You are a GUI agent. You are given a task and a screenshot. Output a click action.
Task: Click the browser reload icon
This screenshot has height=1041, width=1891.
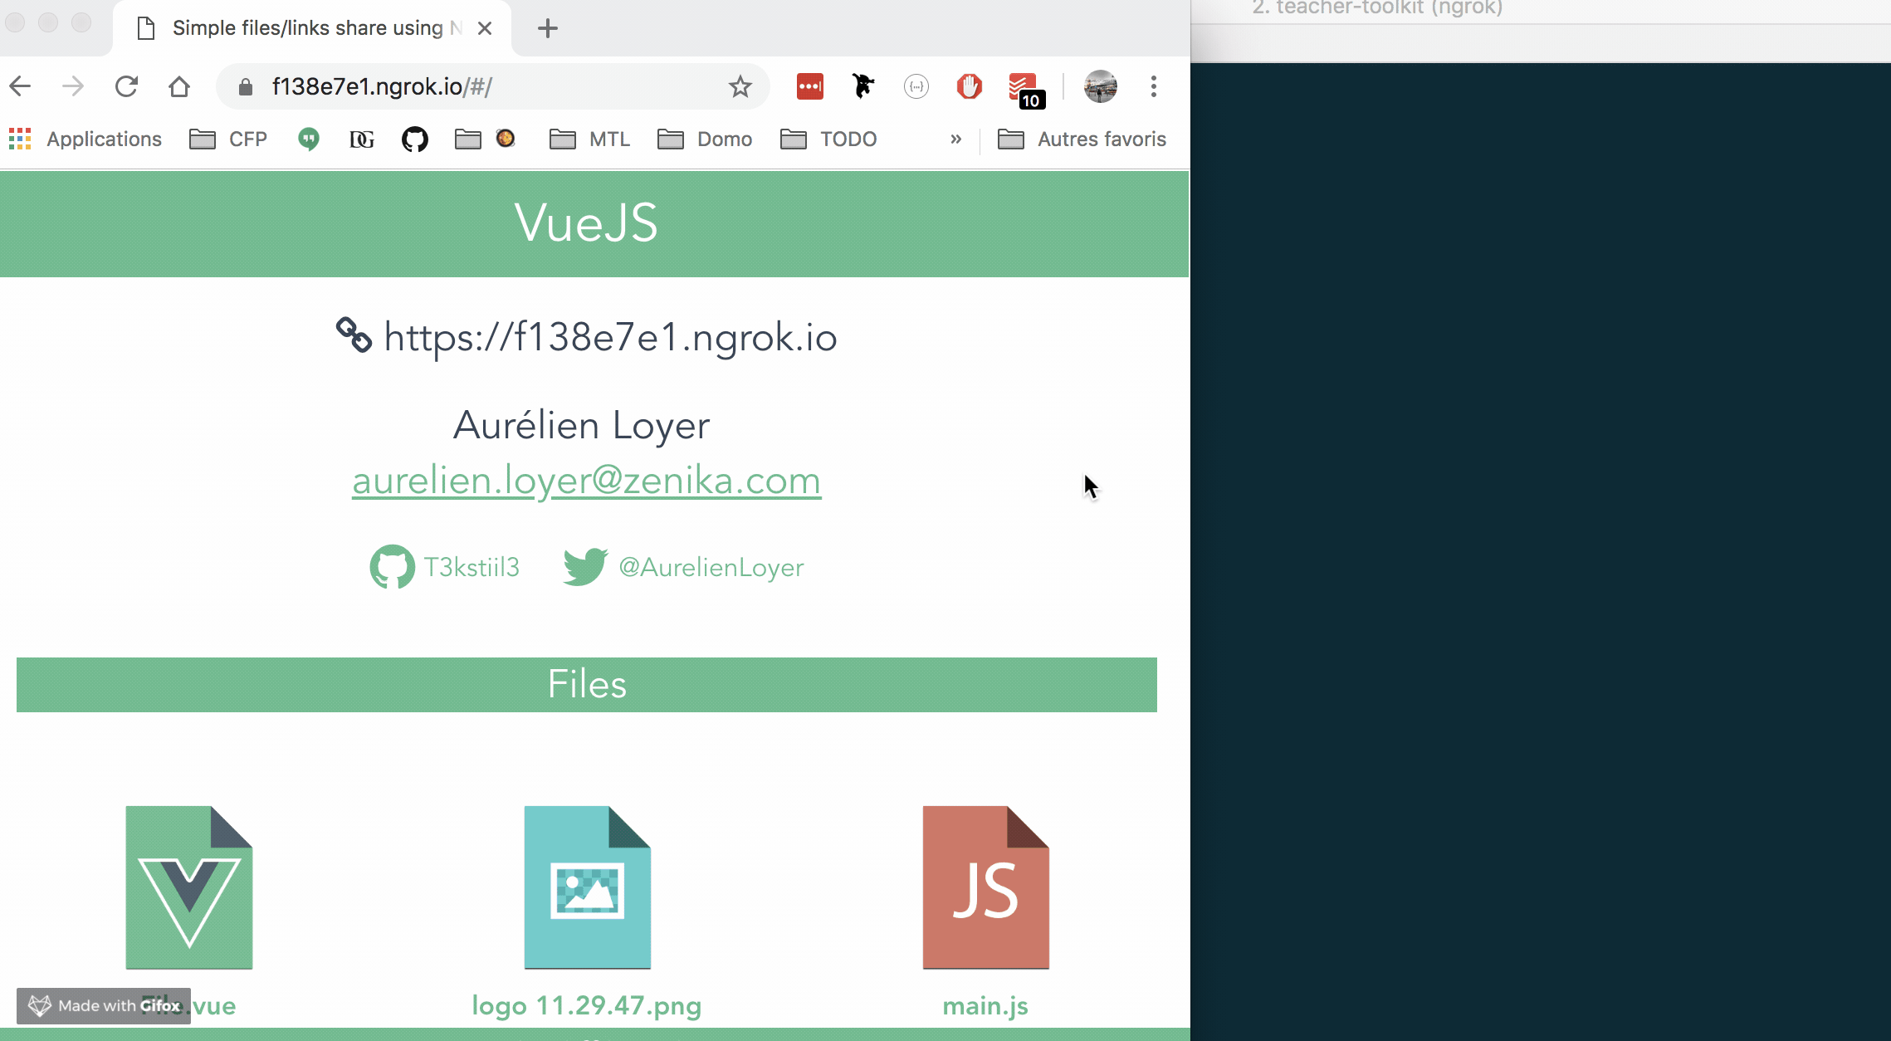pos(126,86)
